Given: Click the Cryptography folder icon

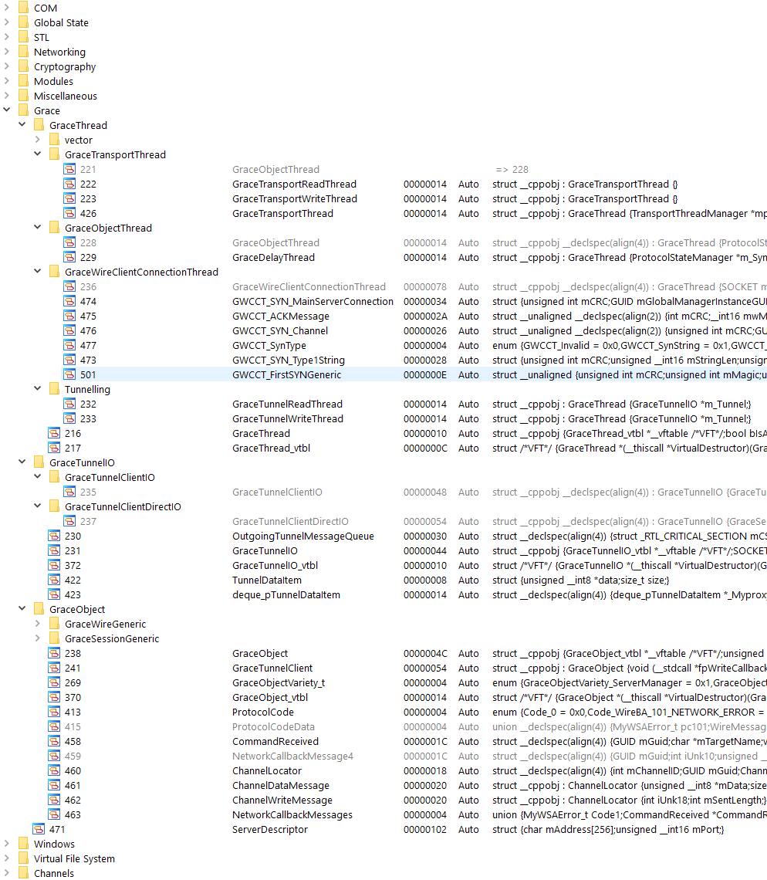Looking at the screenshot, I should 24,67.
